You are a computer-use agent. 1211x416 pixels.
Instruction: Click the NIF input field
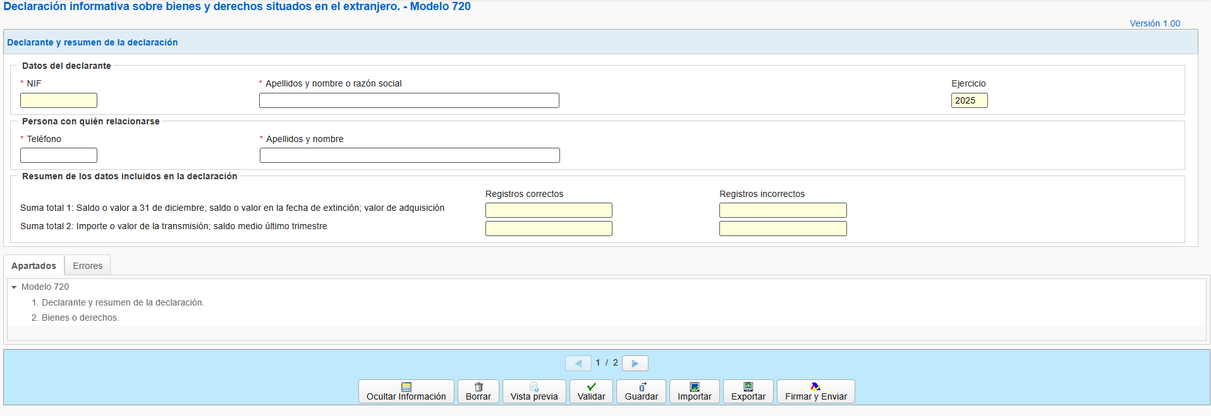pos(59,100)
